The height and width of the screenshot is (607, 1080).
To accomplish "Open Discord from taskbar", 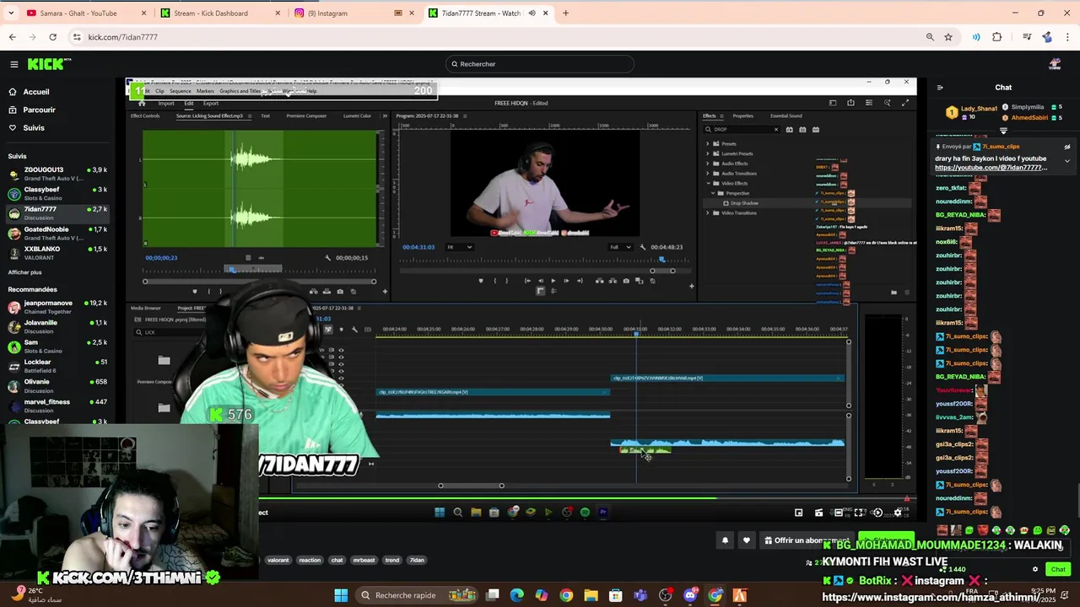I will click(690, 595).
